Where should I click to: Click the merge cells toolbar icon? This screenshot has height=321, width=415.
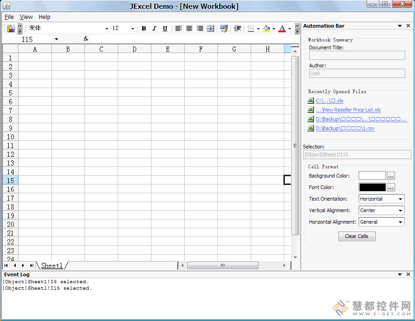[211, 28]
